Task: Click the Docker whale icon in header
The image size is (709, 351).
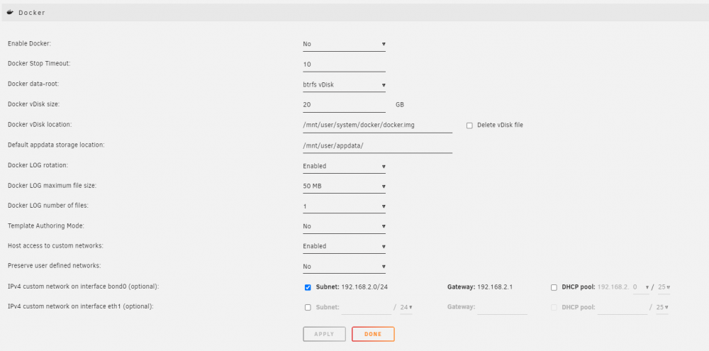Action: [x=10, y=13]
